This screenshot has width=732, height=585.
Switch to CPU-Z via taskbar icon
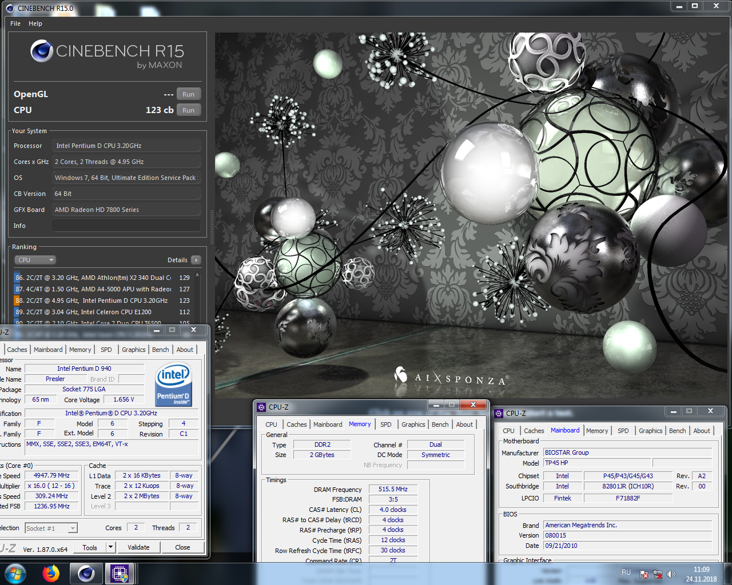[x=120, y=574]
